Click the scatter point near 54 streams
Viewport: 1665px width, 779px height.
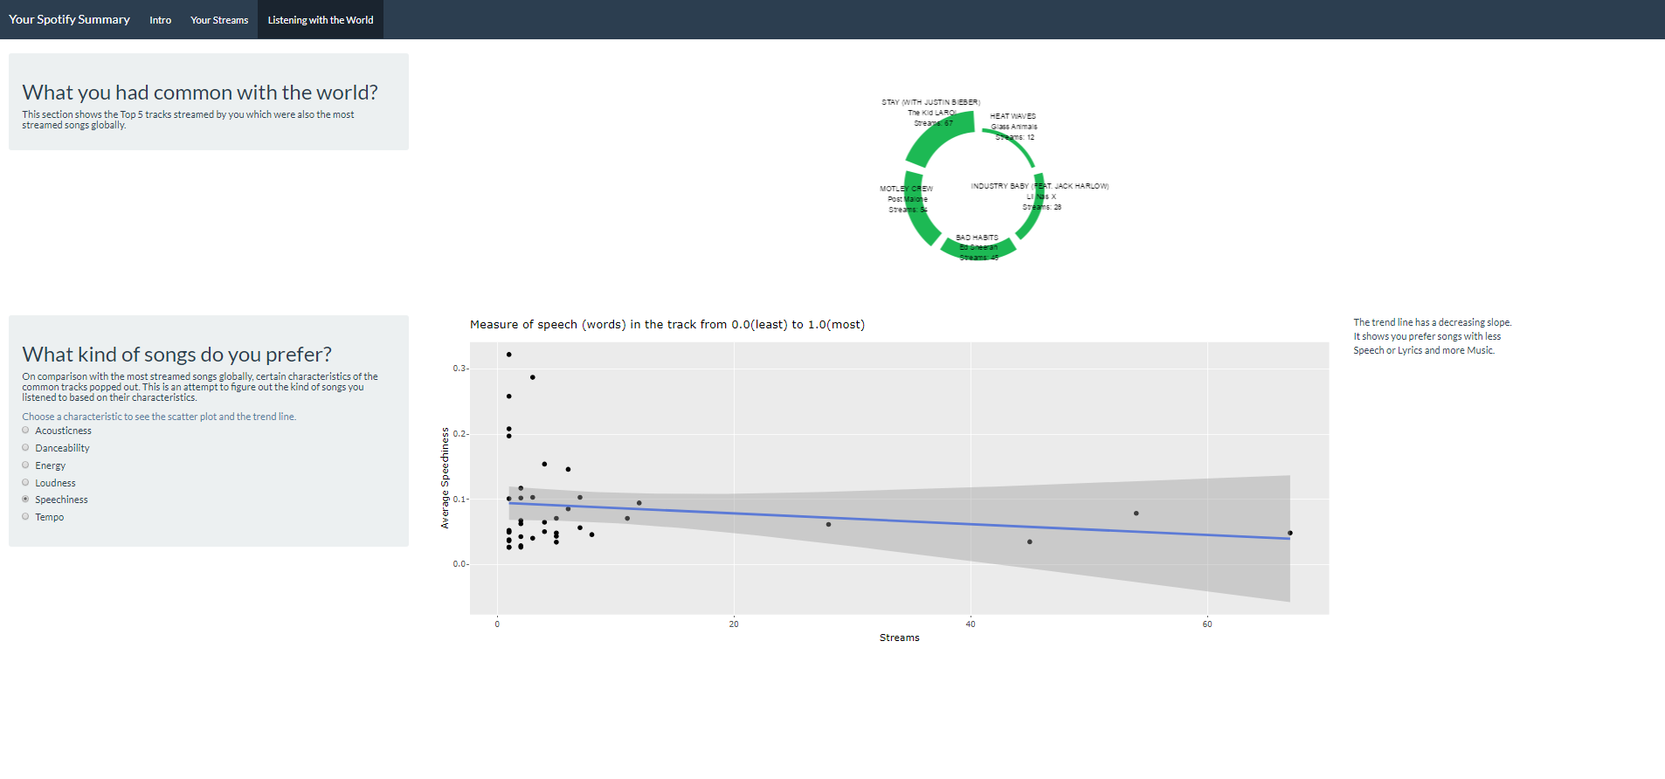point(1136,514)
